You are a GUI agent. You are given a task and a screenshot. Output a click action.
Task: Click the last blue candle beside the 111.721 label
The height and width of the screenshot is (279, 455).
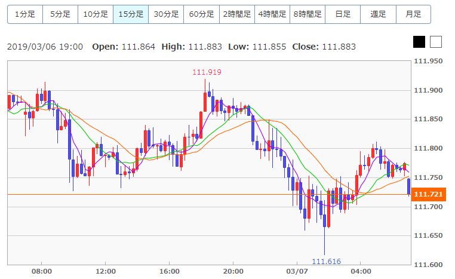coord(409,187)
